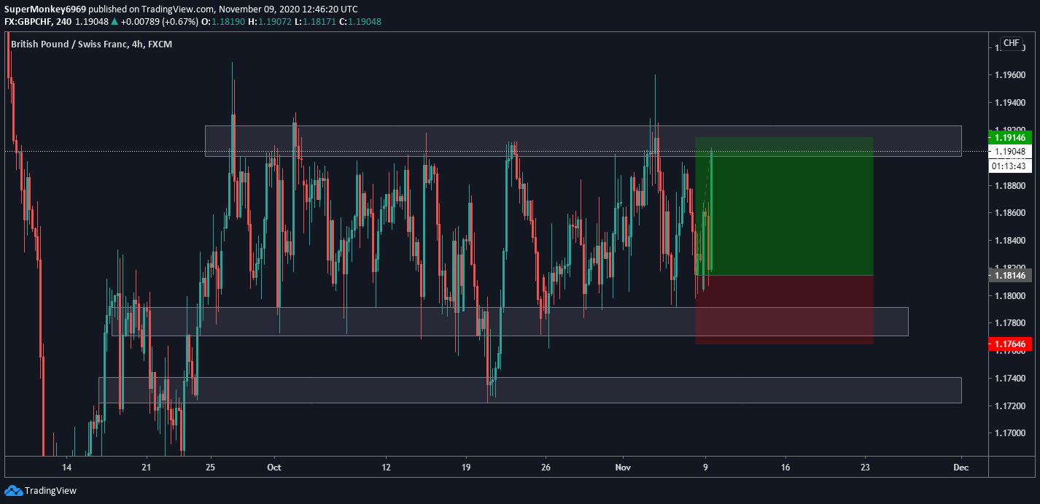Open the CHF currency selector button

1011,43
